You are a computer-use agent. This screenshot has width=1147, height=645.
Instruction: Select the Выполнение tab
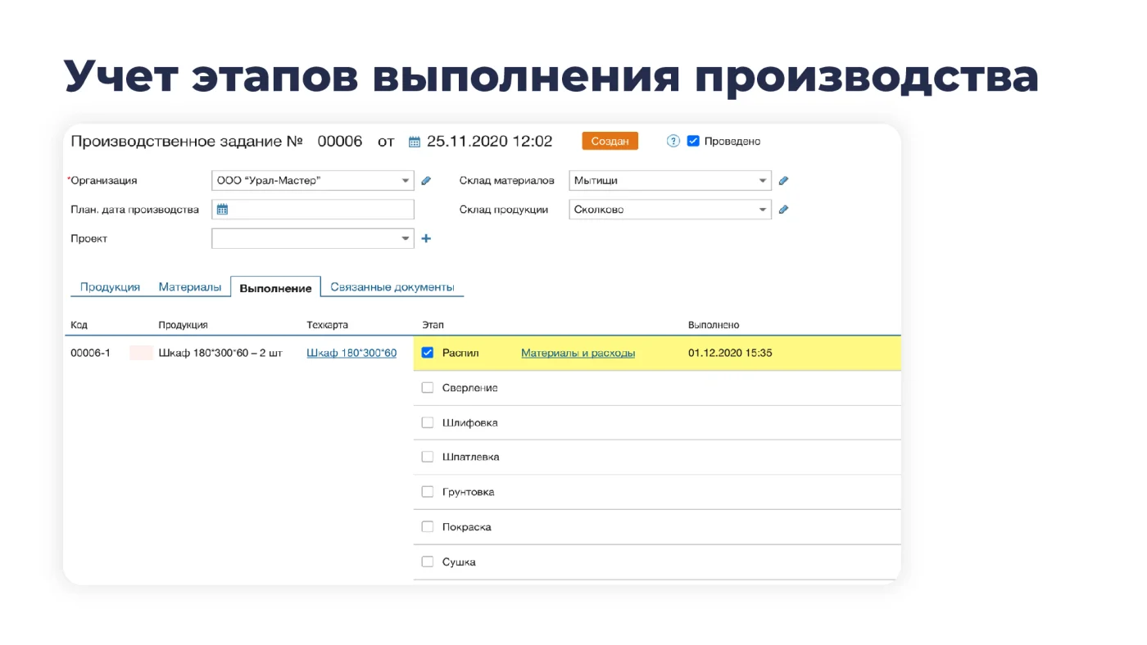coord(275,288)
